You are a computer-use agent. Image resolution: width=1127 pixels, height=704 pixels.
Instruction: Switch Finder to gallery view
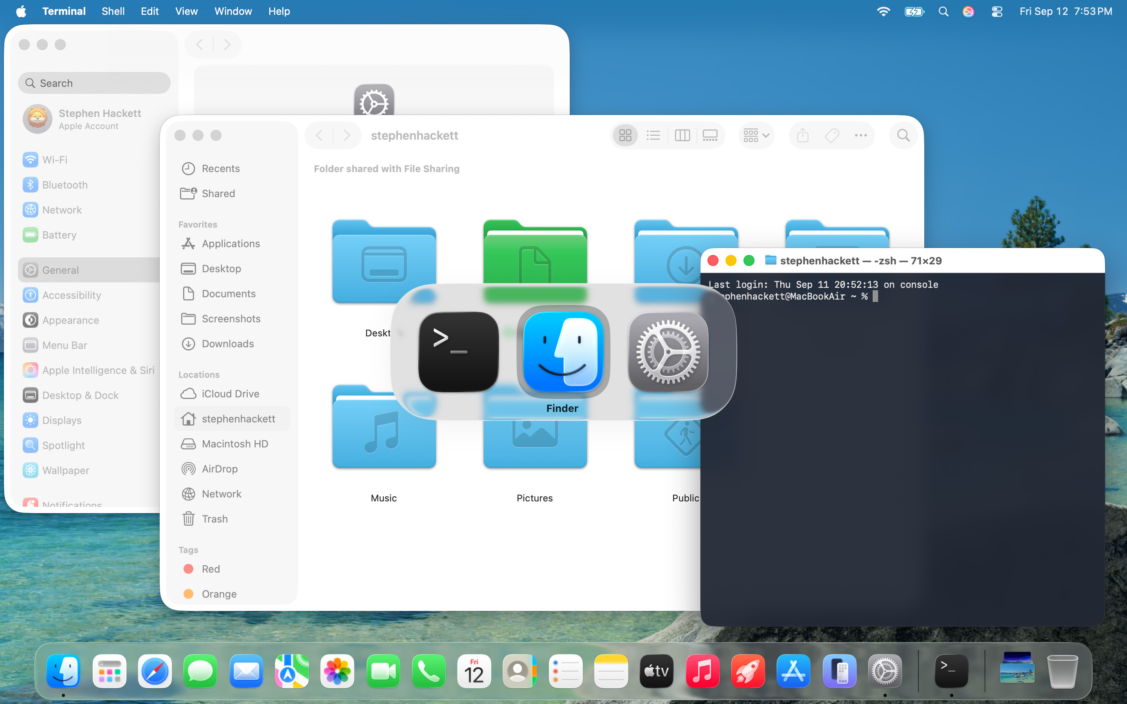[710, 135]
